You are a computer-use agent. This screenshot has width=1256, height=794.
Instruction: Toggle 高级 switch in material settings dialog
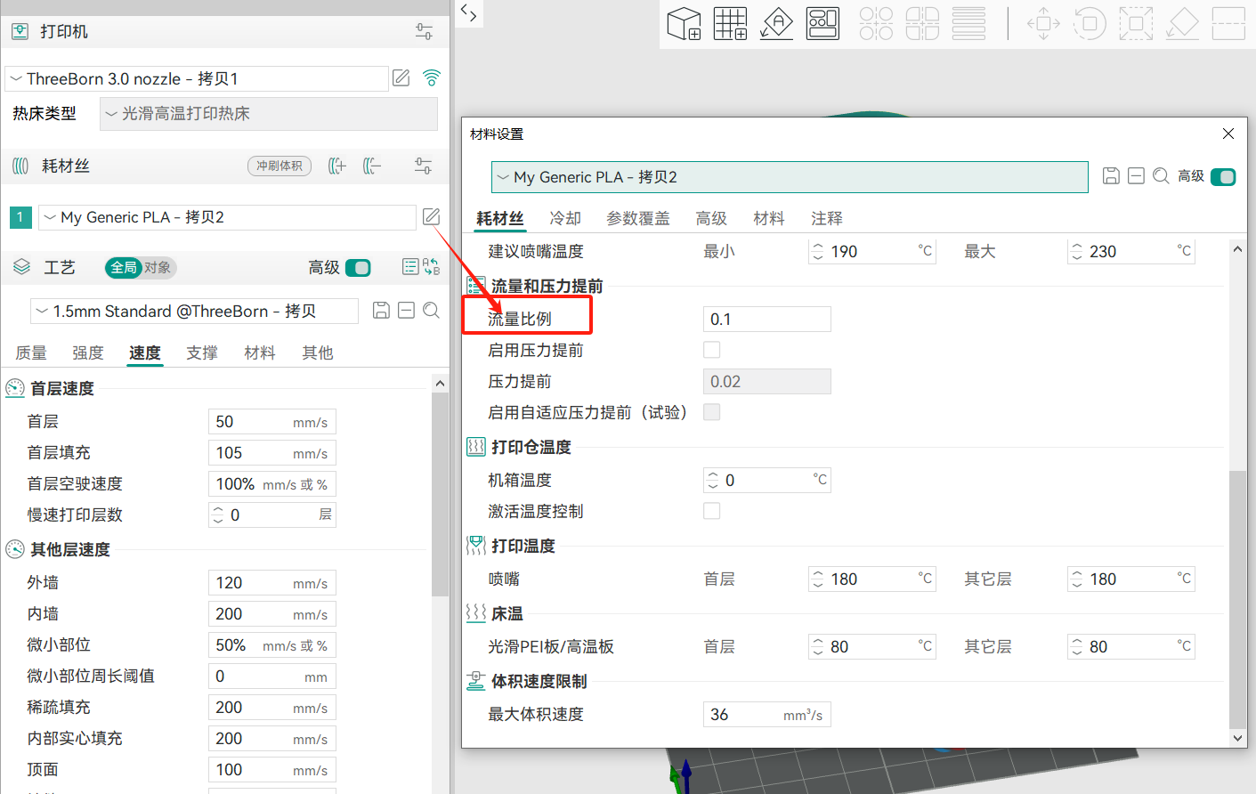(x=1223, y=177)
